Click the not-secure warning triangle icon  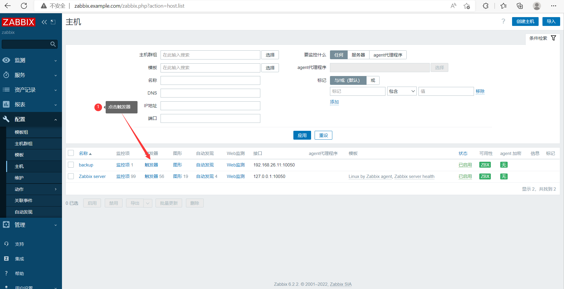pyautogui.click(x=44, y=6)
